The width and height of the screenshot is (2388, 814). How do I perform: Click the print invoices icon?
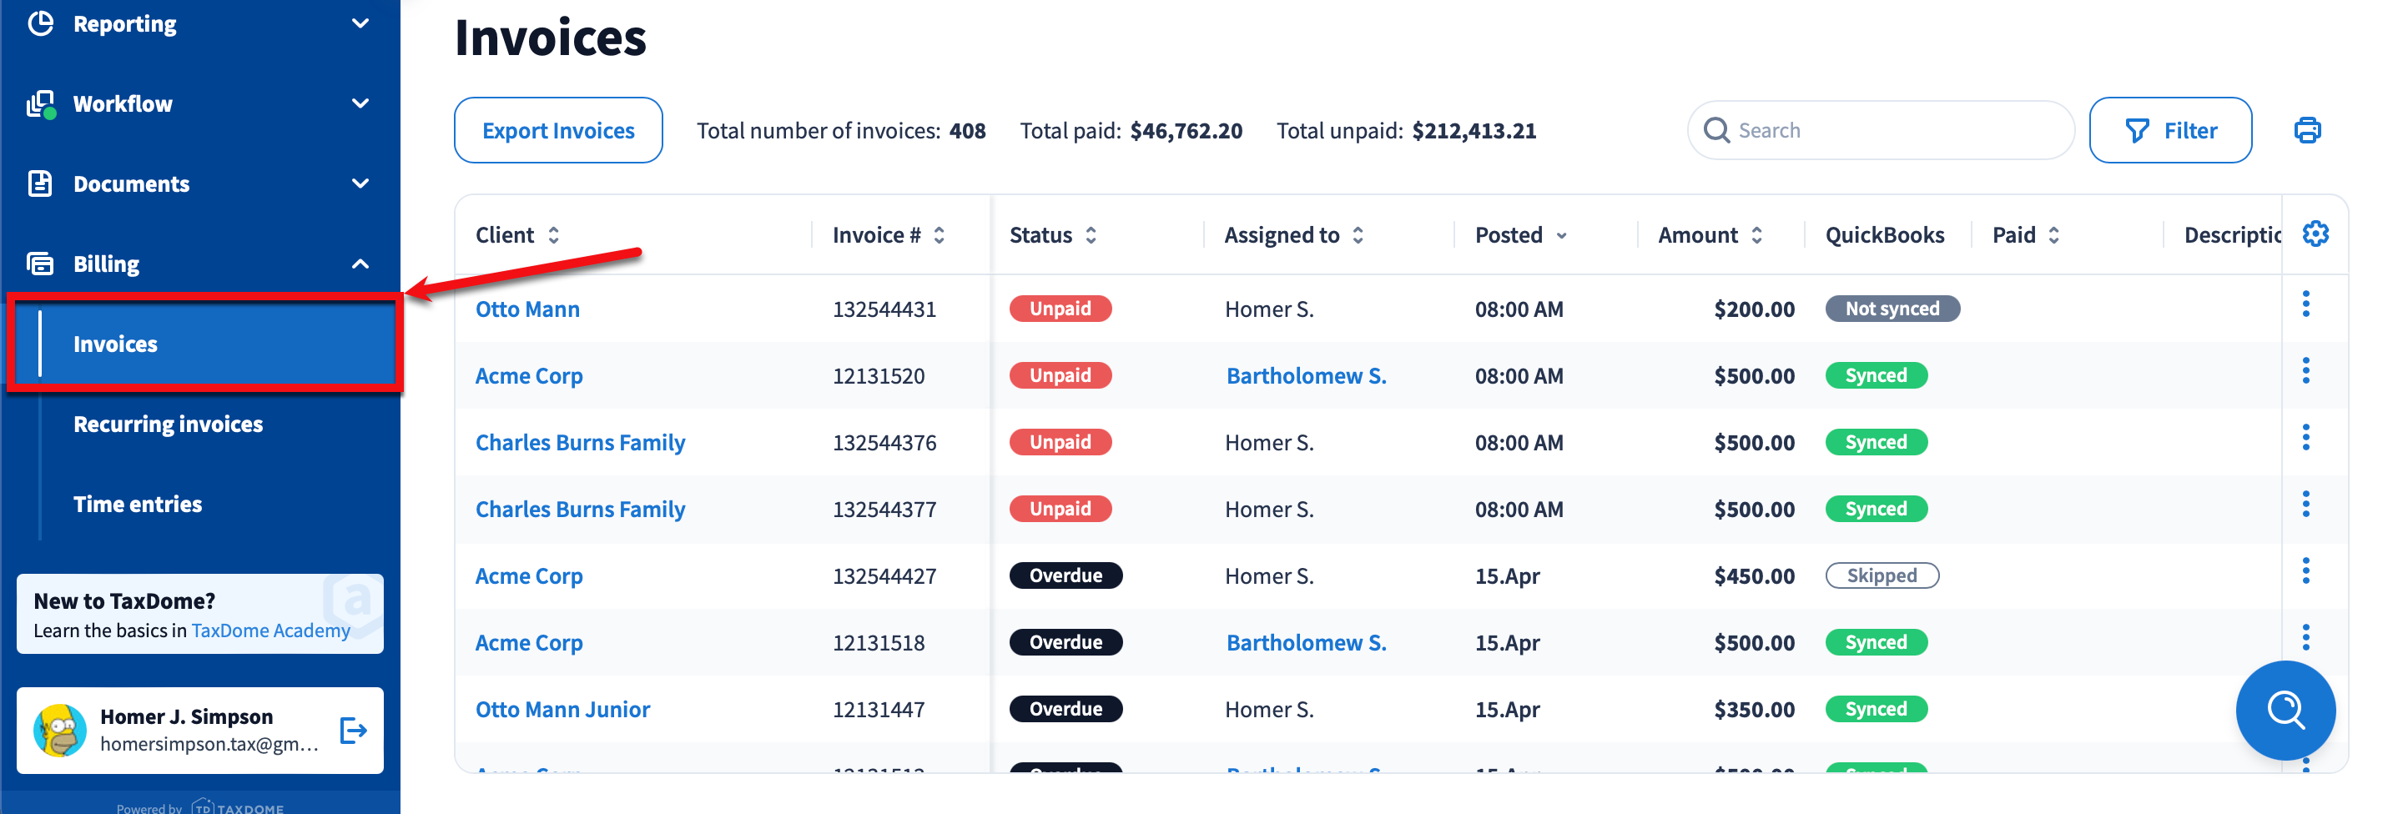(2306, 131)
